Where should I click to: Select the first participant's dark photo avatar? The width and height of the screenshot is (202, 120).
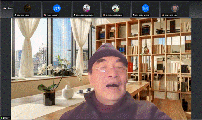(x=27, y=8)
